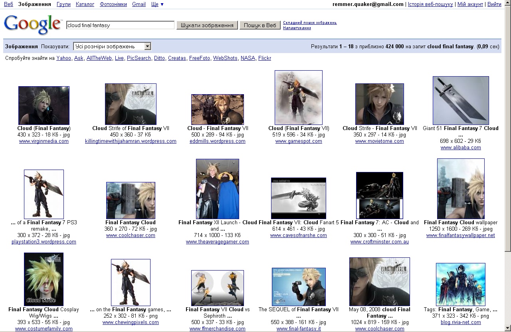
Task: Click the 'Вийти' sign-out link
Action: 494,4
